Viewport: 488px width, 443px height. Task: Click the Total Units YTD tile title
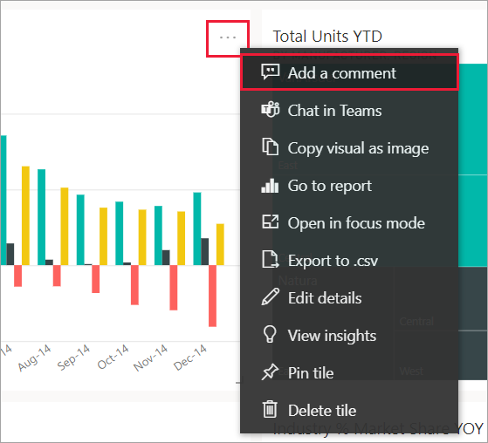(x=327, y=36)
